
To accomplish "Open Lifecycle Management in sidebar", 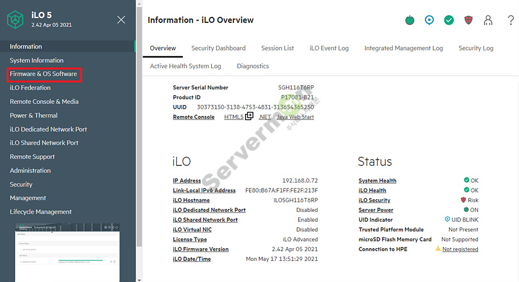I will (x=40, y=212).
